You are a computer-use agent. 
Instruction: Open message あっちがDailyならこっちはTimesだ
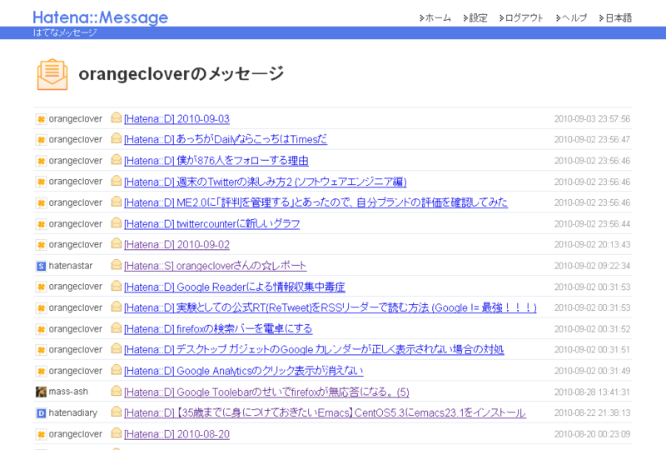coord(226,139)
